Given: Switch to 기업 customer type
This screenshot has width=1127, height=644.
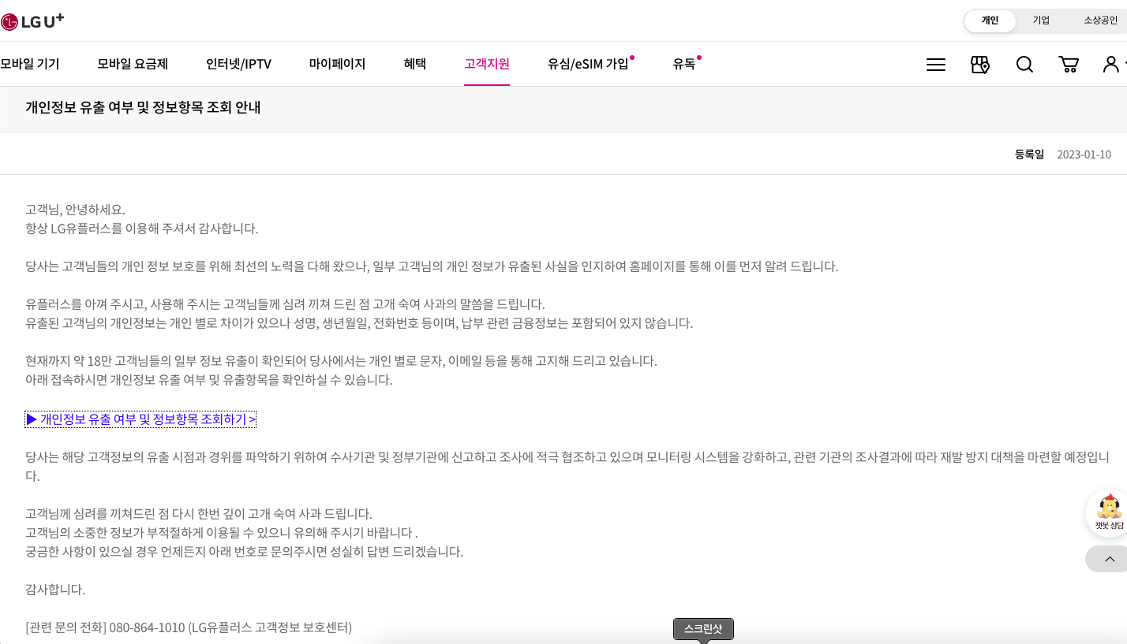Looking at the screenshot, I should pos(1041,20).
